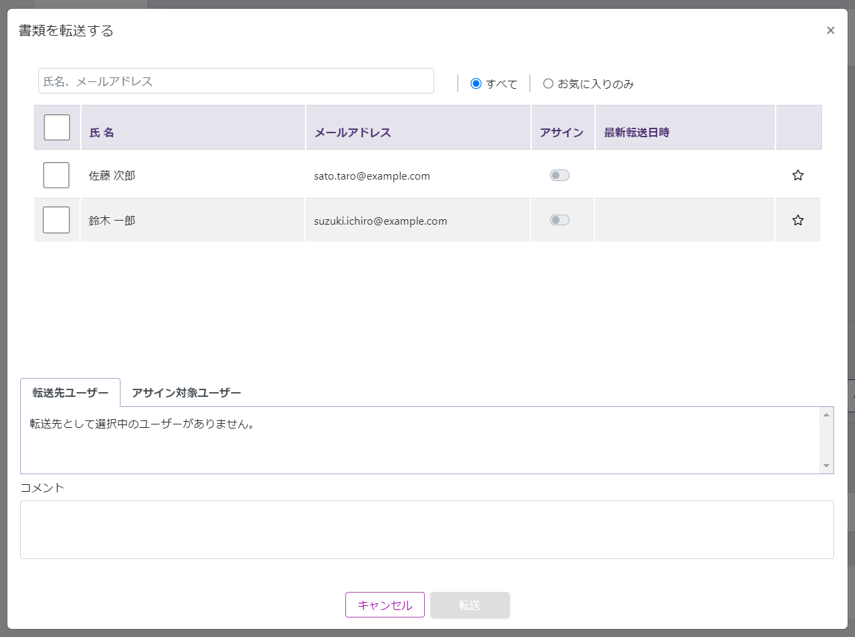
Task: Click the 氏名 column header
Action: coord(102,133)
